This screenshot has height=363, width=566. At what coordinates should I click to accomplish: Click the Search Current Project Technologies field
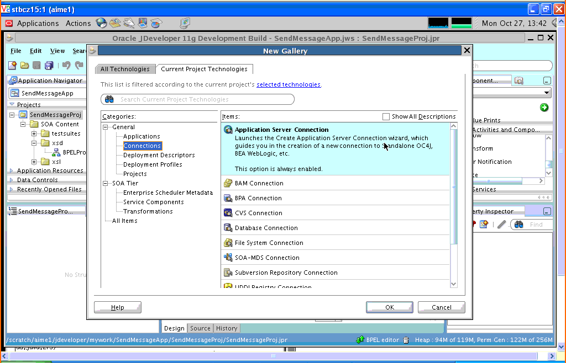(x=197, y=99)
